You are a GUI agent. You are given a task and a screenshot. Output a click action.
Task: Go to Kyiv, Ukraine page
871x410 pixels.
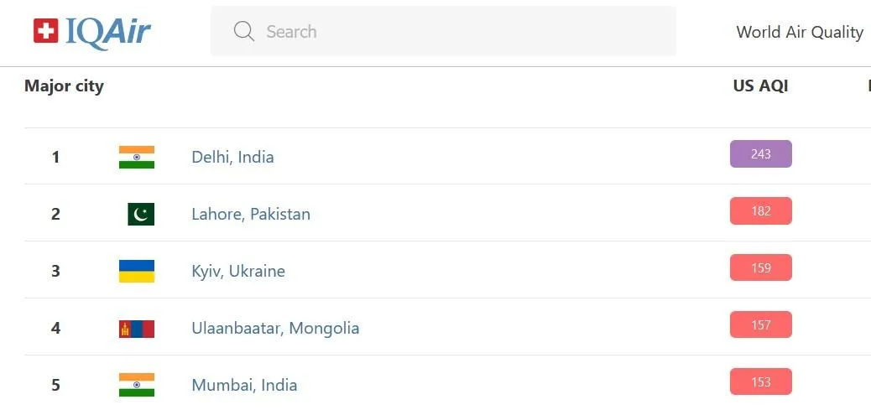(x=238, y=271)
